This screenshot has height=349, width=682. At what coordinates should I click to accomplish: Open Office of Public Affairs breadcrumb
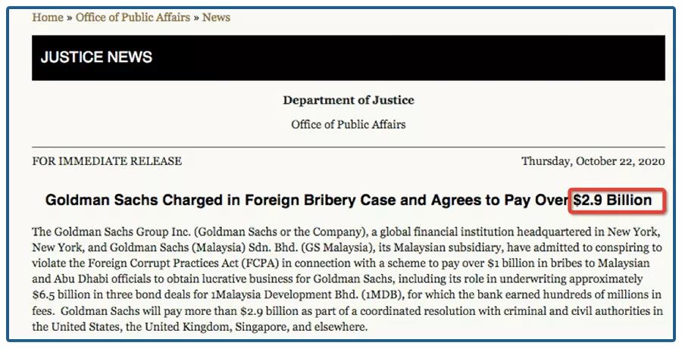click(133, 17)
